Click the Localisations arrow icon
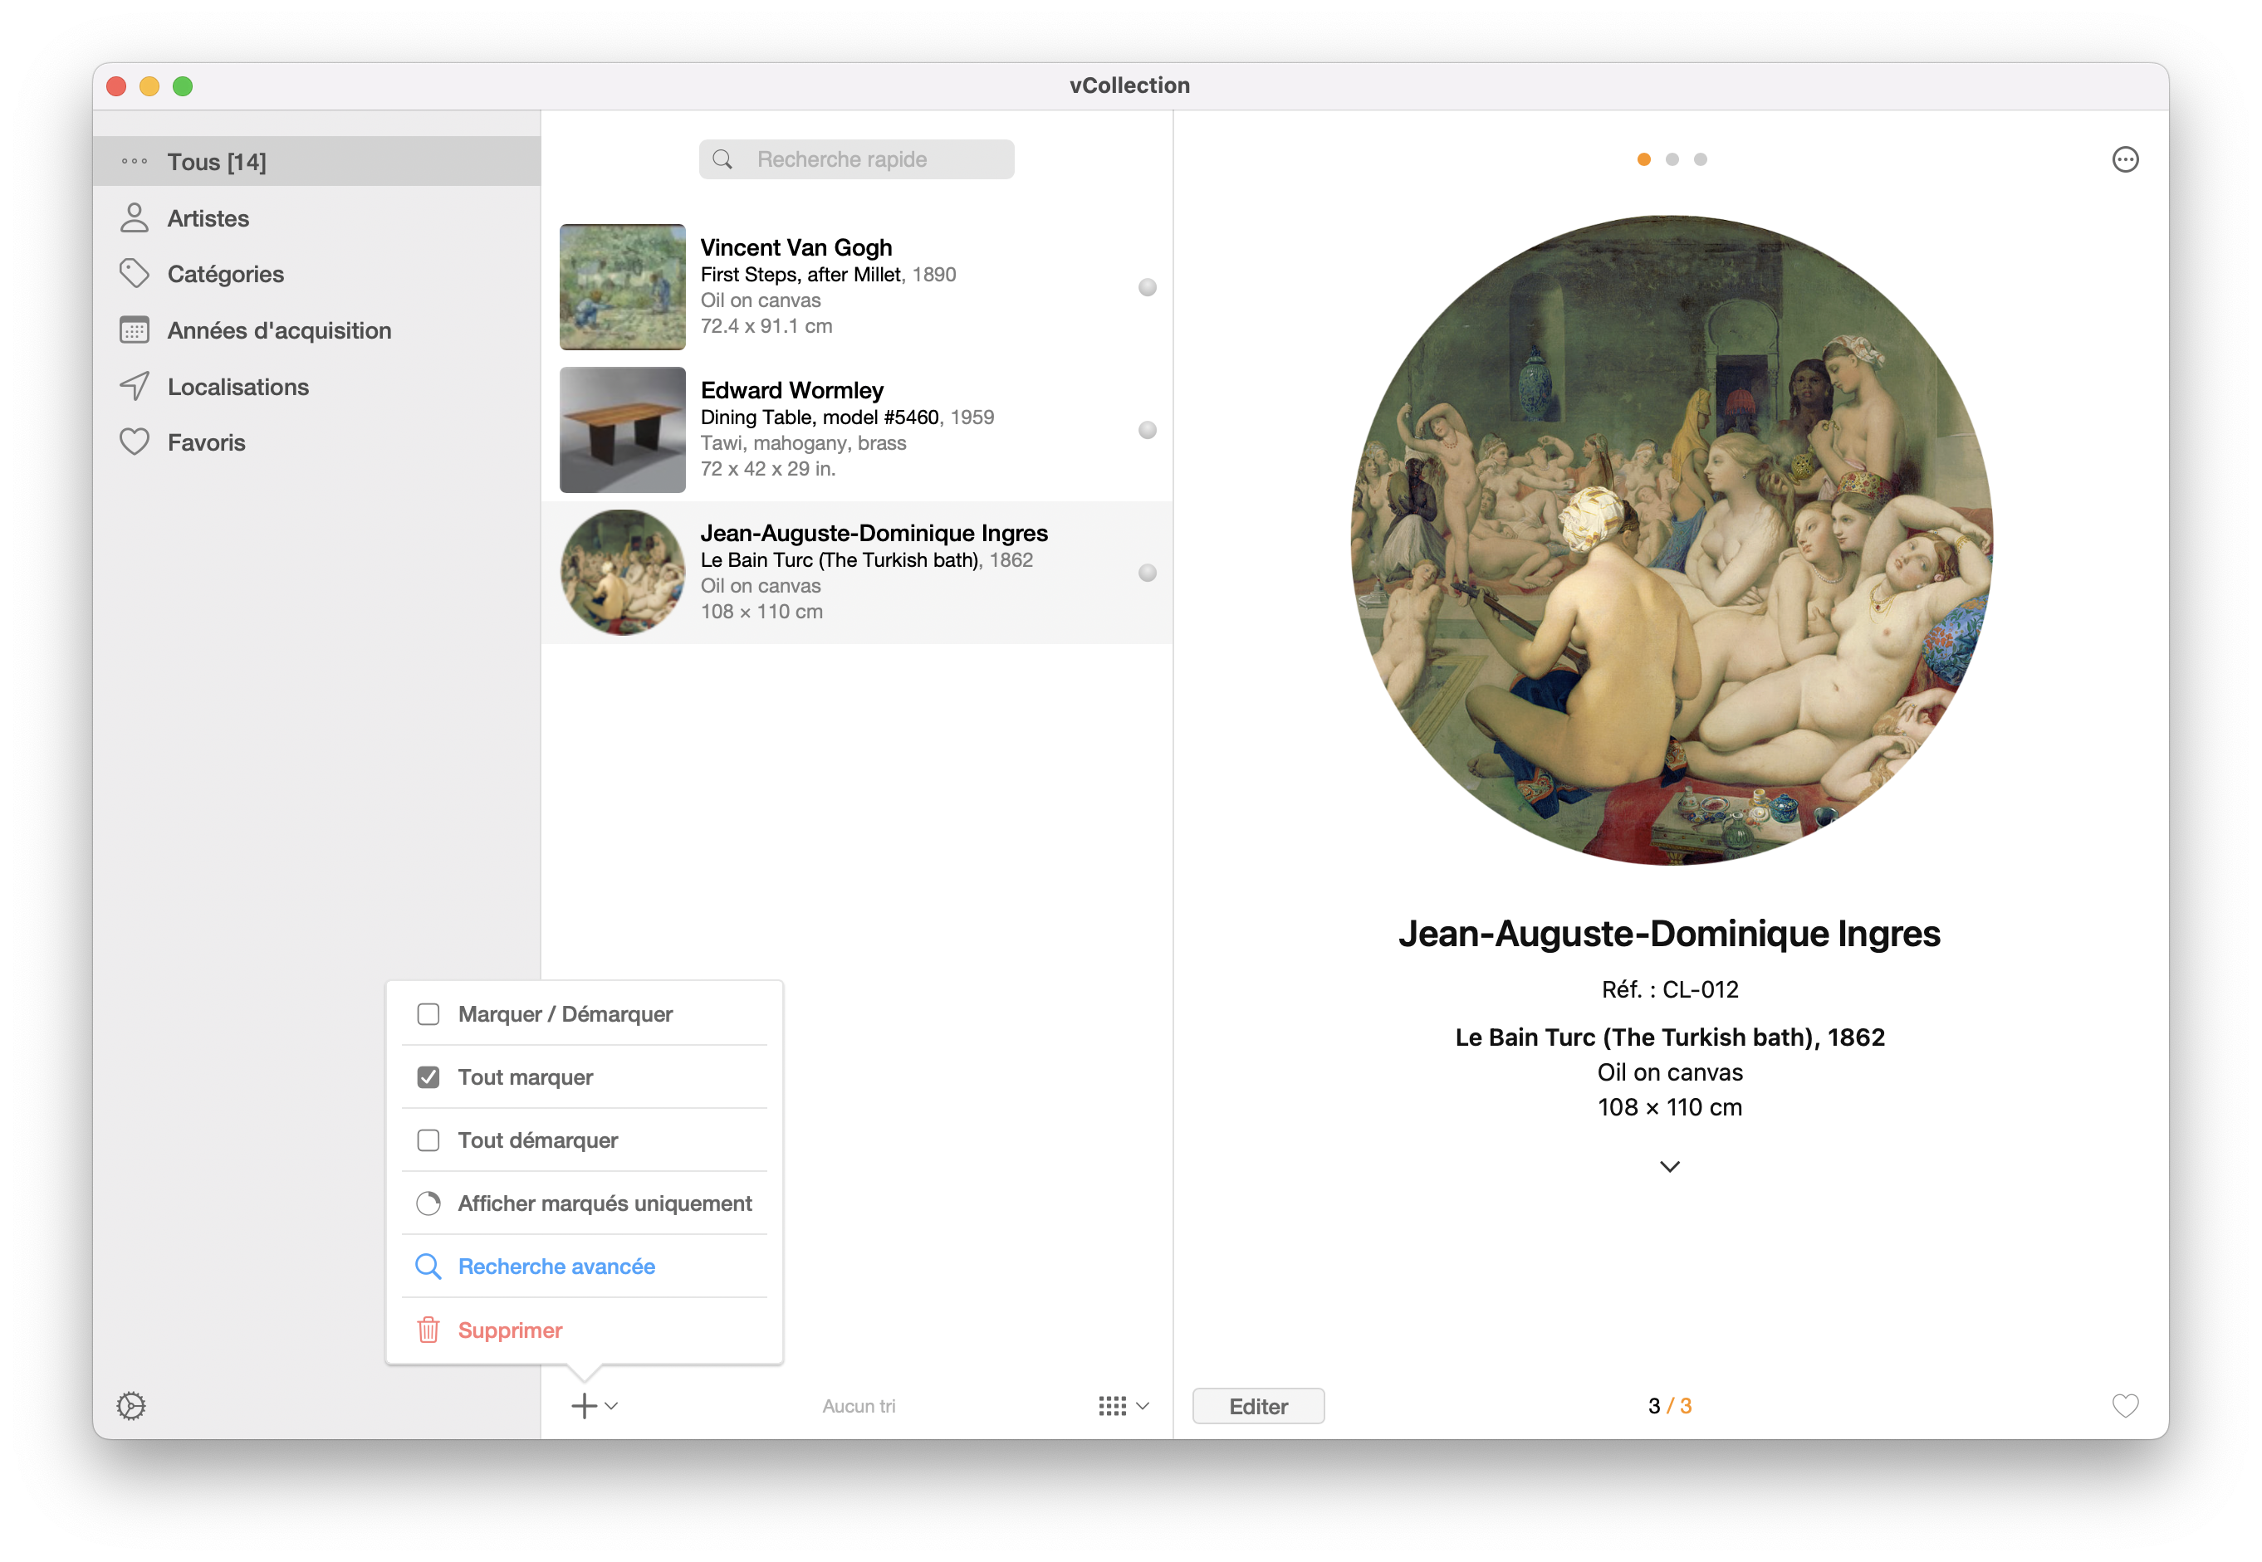This screenshot has height=1562, width=2262. click(135, 387)
